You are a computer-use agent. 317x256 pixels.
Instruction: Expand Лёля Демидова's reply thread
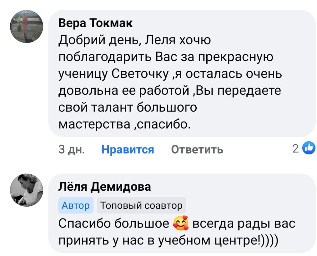point(176,230)
